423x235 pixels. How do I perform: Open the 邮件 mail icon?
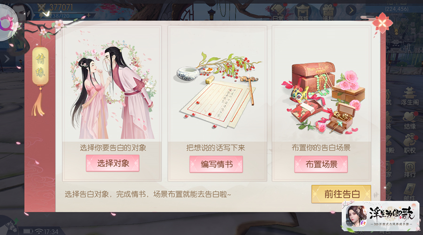pyautogui.click(x=409, y=192)
